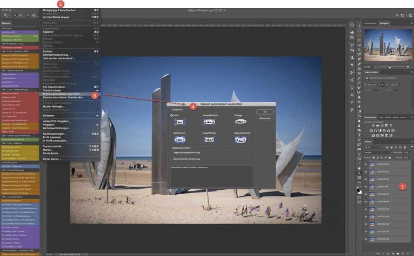Viewport: 414px width, 256px height.
Task: Add a Black & White adjustment
Action: [x=380, y=130]
